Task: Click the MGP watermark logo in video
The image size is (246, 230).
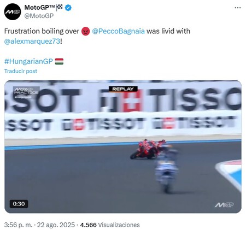Action: 224,205
